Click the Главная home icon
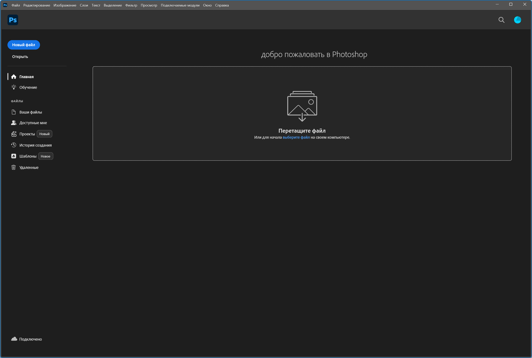 coord(14,77)
